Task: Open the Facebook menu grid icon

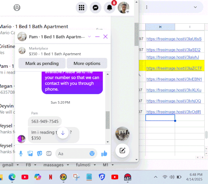Action: 82,7
